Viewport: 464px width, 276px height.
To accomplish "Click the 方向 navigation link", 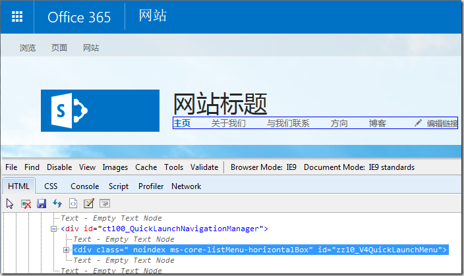I will pyautogui.click(x=339, y=123).
